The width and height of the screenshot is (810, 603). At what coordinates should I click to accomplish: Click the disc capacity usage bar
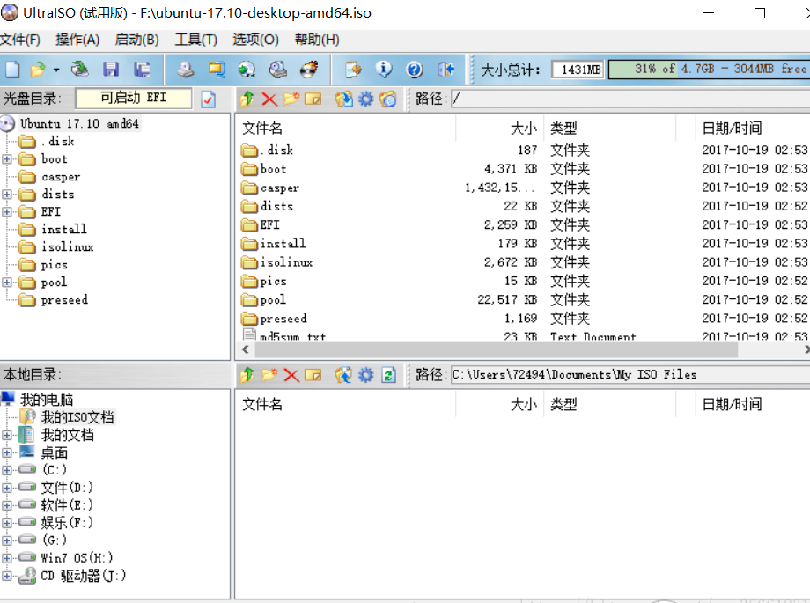(710, 70)
